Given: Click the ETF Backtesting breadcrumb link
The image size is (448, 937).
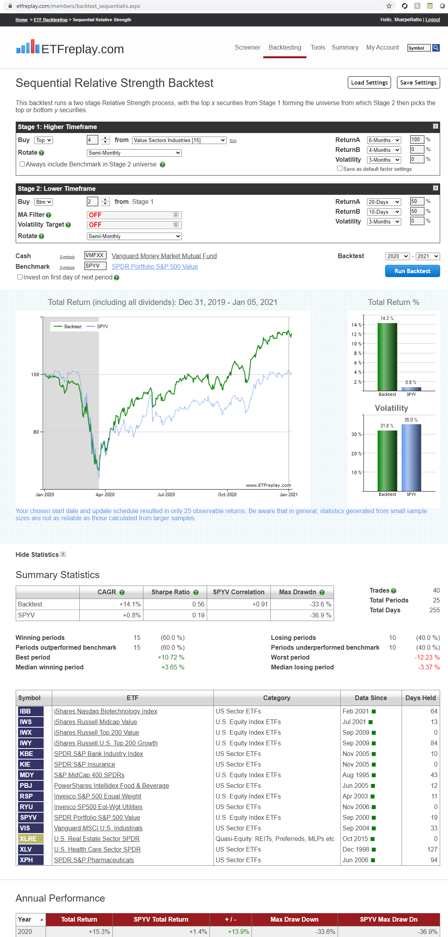Looking at the screenshot, I should click(x=51, y=20).
